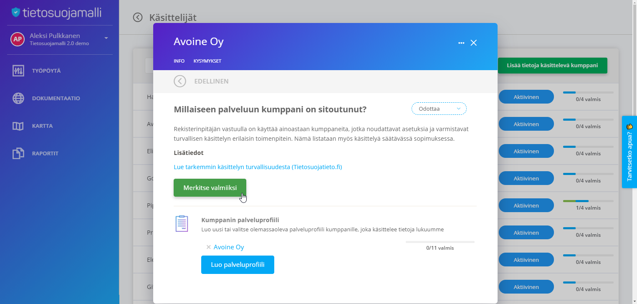Click the Edellinen back circle arrow
The height and width of the screenshot is (304, 637).
tap(180, 81)
